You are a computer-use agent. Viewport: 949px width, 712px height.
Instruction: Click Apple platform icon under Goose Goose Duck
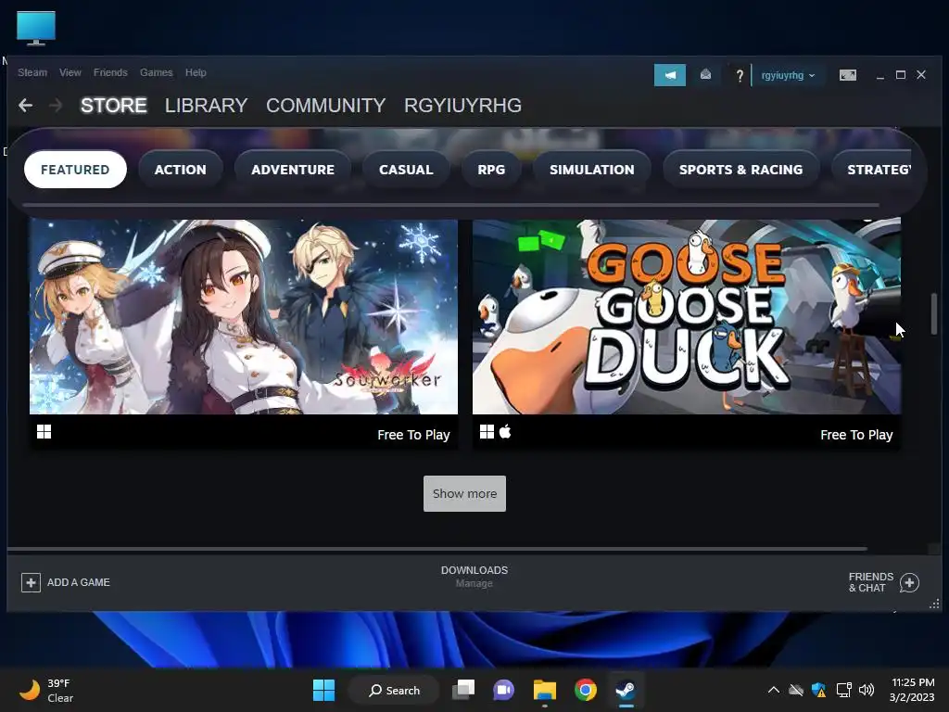(x=505, y=431)
